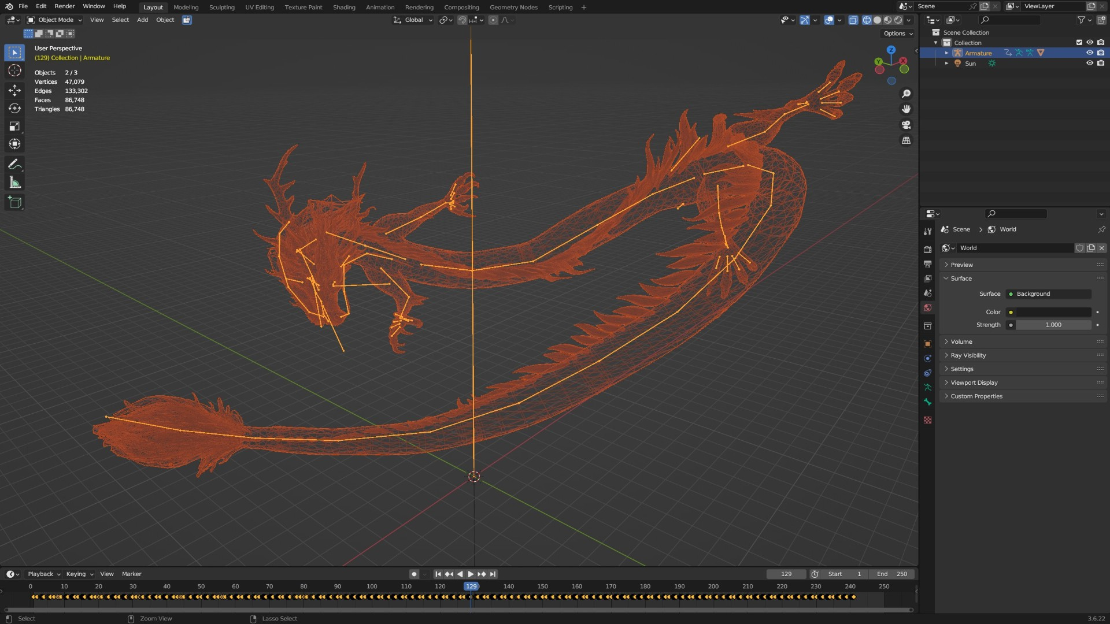Open the Keying popover
Screen dimensions: 1110x624
[79, 574]
